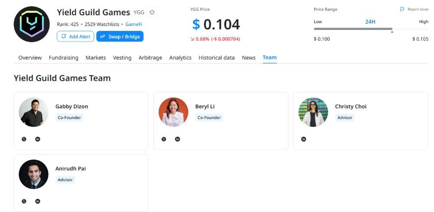Click the Yield Guild Games title
Screen dimensions: 434x212
point(94,13)
